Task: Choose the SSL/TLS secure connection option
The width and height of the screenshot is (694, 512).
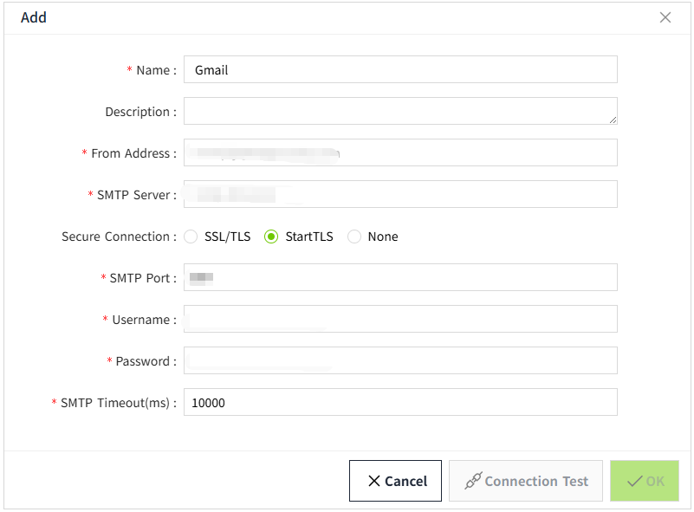Action: pos(191,237)
